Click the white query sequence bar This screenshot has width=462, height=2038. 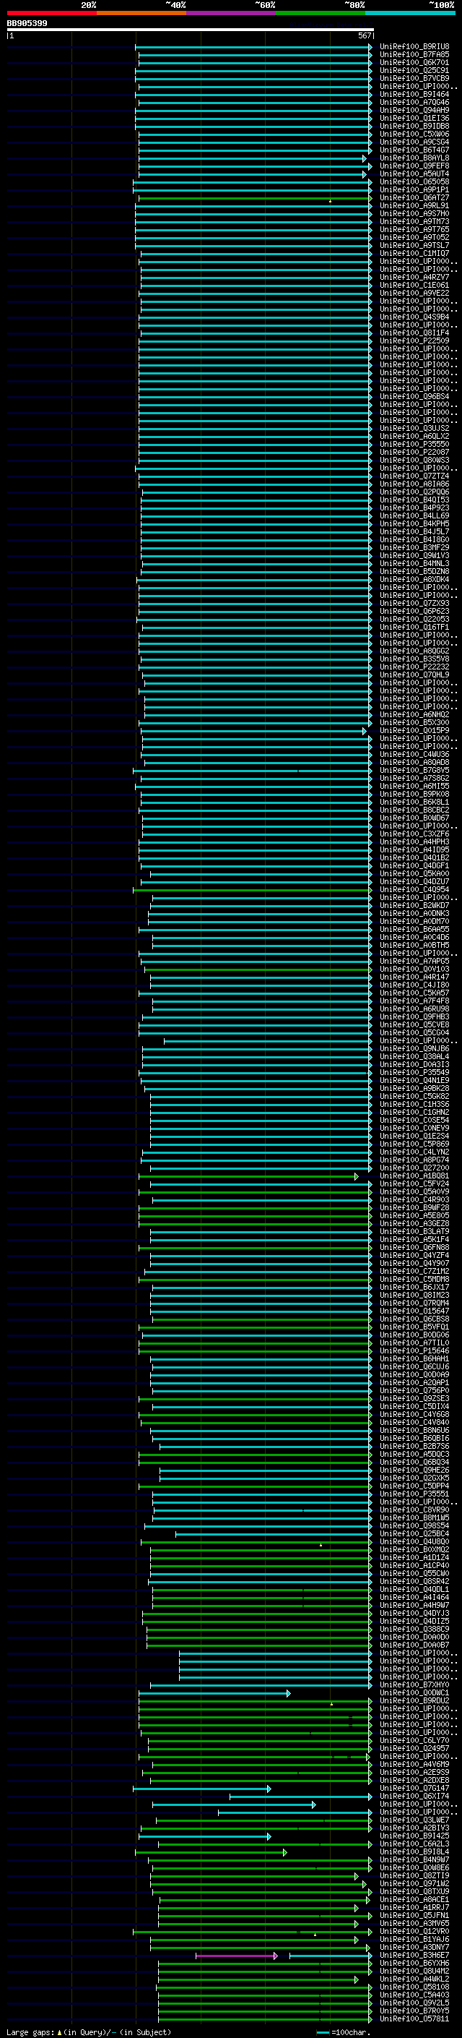tap(190, 29)
